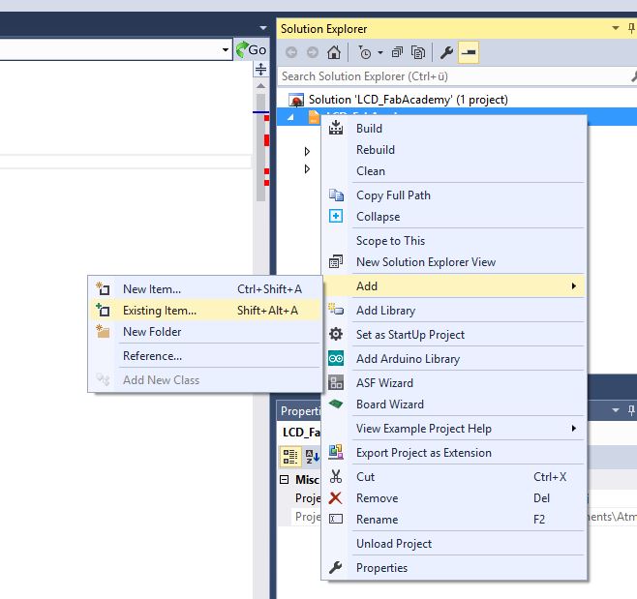Image resolution: width=637 pixels, height=599 pixels.
Task: Click the Add Arduino Library icon
Action: [336, 359]
